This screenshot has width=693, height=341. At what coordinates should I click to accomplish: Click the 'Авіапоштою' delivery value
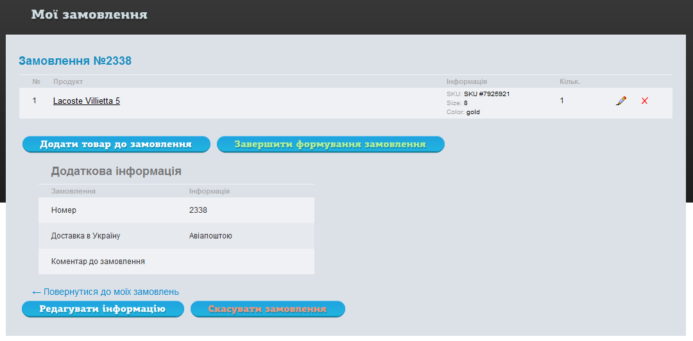211,236
